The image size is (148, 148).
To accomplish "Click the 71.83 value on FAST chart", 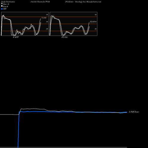I will click(44, 18).
